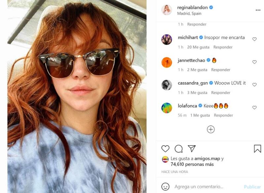Open the three-dot more options menu

coord(258,10)
